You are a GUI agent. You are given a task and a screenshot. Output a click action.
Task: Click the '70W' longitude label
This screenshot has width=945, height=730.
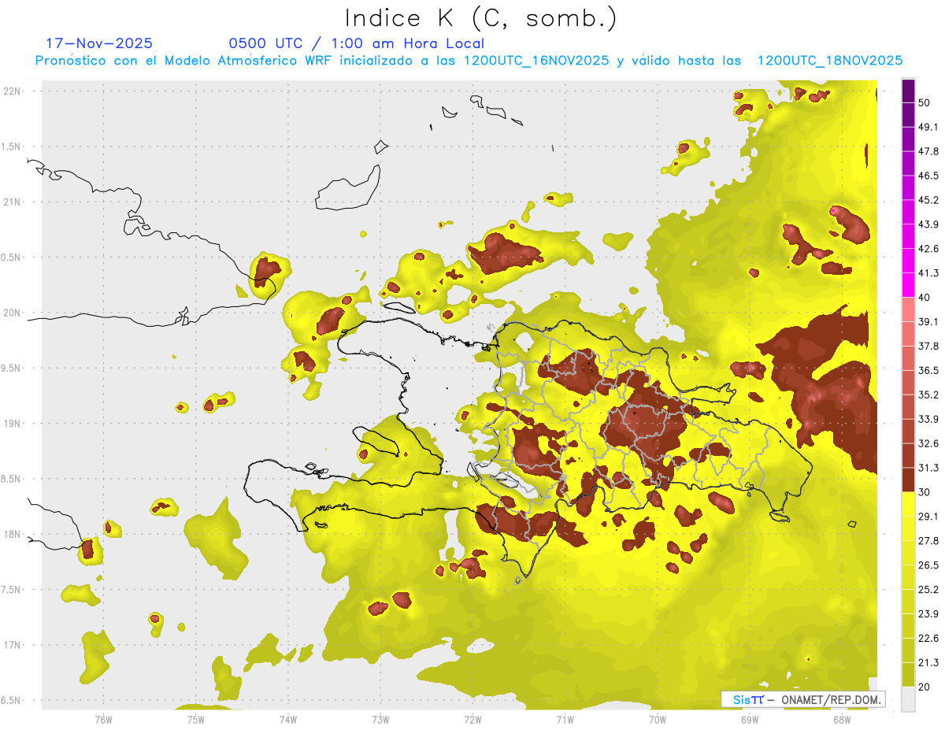click(658, 720)
